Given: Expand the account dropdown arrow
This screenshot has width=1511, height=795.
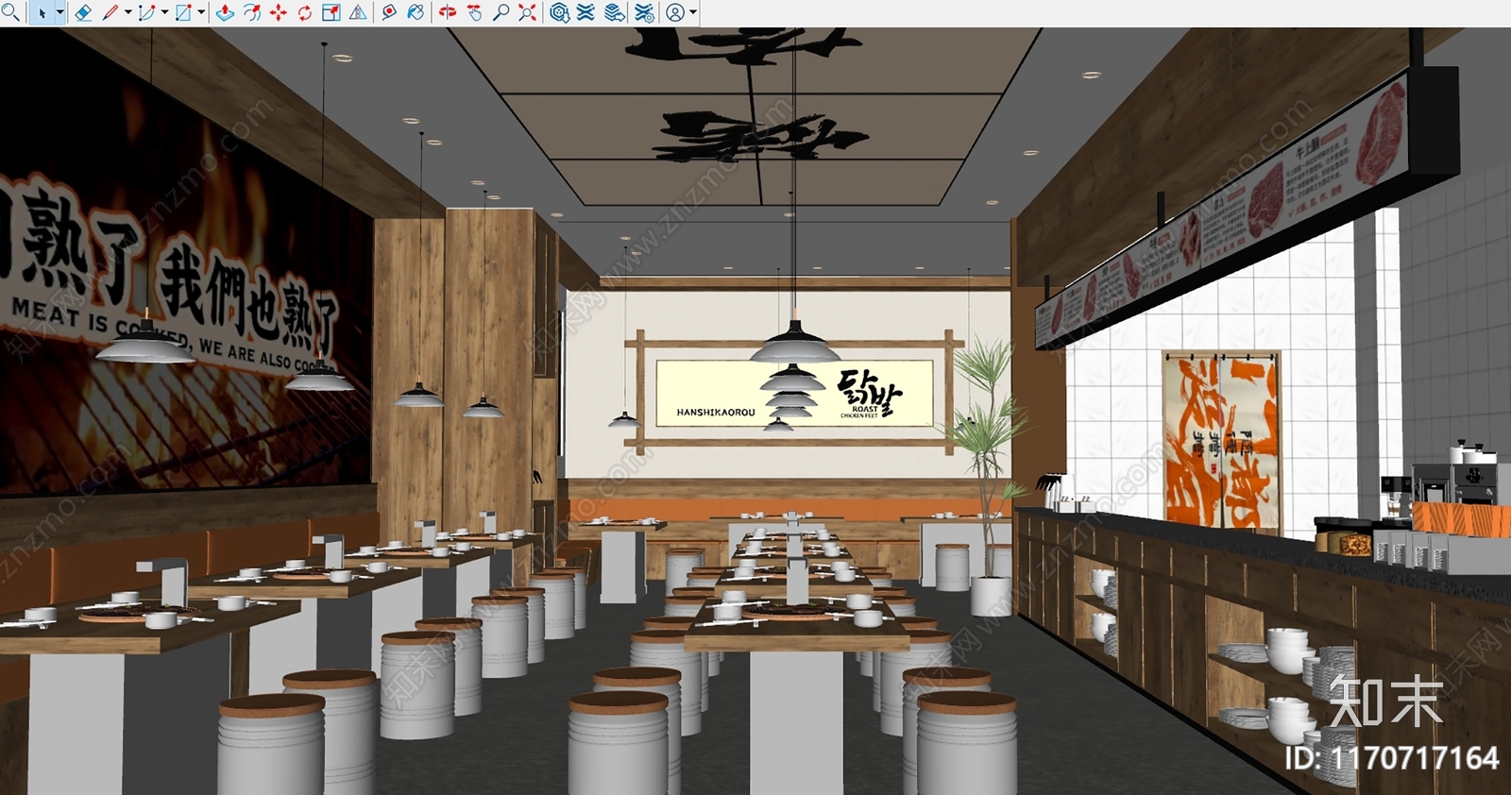Looking at the screenshot, I should [x=693, y=12].
